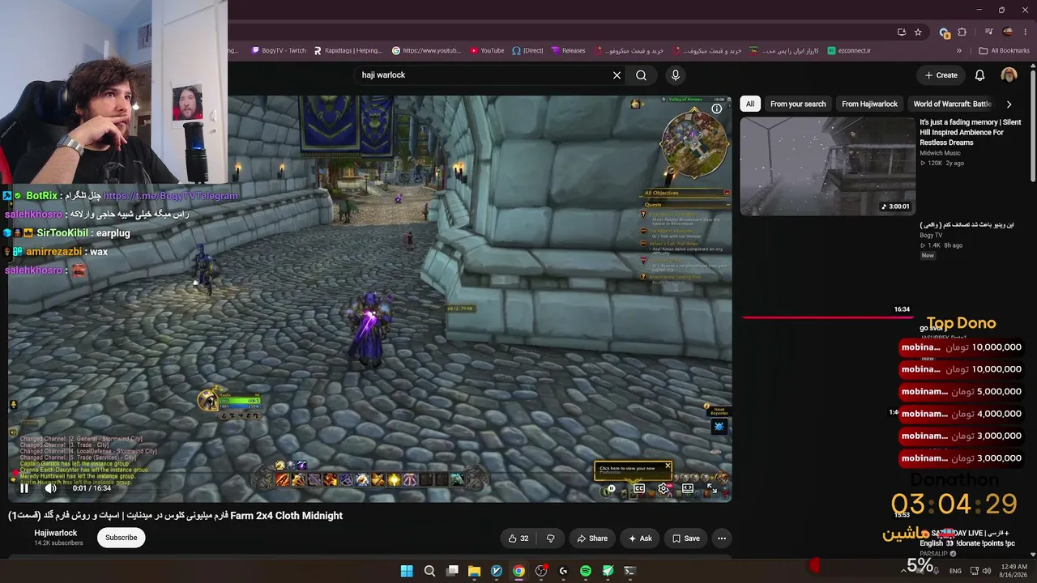The height and width of the screenshot is (583, 1037).
Task: Open the [Direct] bookmark
Action: click(x=527, y=50)
